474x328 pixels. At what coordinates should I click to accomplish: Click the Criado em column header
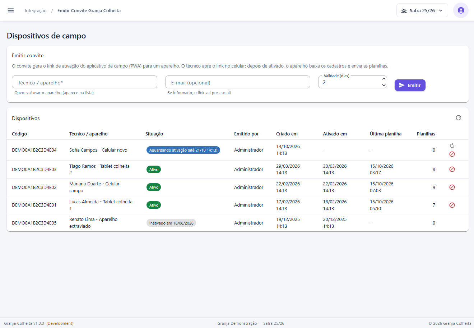pos(287,134)
